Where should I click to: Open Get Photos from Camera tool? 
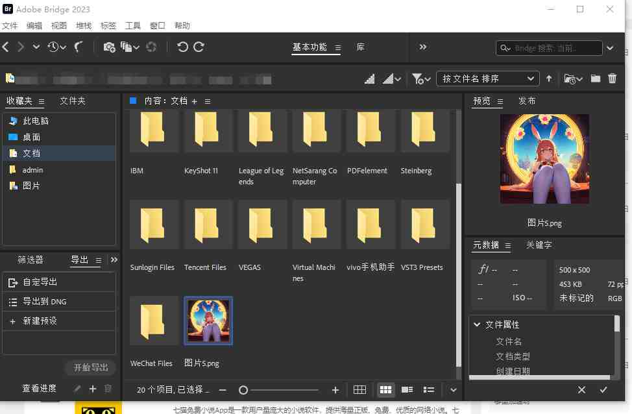(x=110, y=47)
